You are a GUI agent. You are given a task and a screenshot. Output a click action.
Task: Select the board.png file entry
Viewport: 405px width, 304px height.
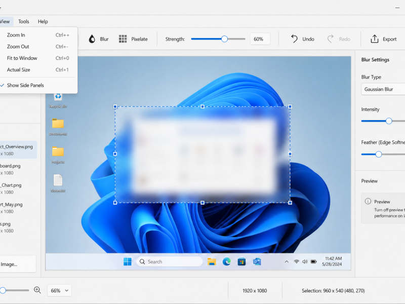tap(18, 169)
